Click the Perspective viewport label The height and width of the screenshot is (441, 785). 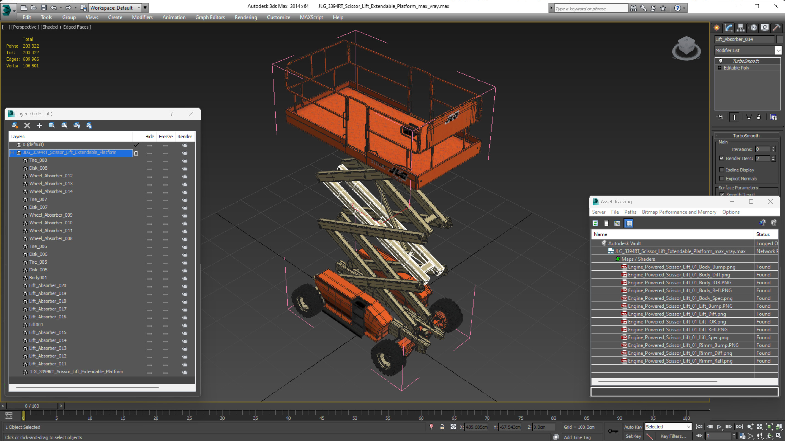25,27
